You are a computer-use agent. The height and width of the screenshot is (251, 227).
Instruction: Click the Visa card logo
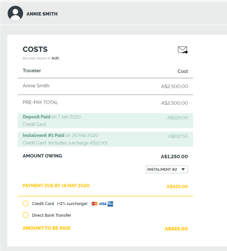[103, 204]
